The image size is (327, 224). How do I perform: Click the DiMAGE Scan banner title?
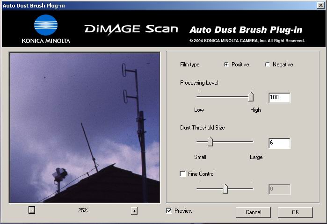pyautogui.click(x=131, y=29)
